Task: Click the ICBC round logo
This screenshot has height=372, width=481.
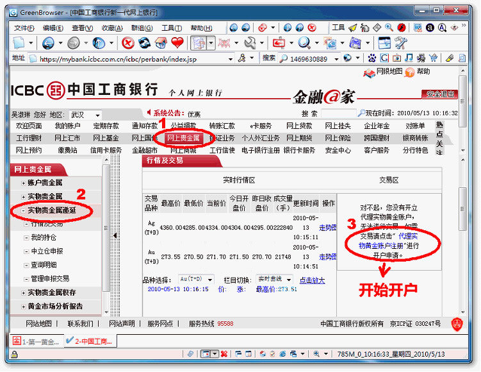Action: [56, 90]
